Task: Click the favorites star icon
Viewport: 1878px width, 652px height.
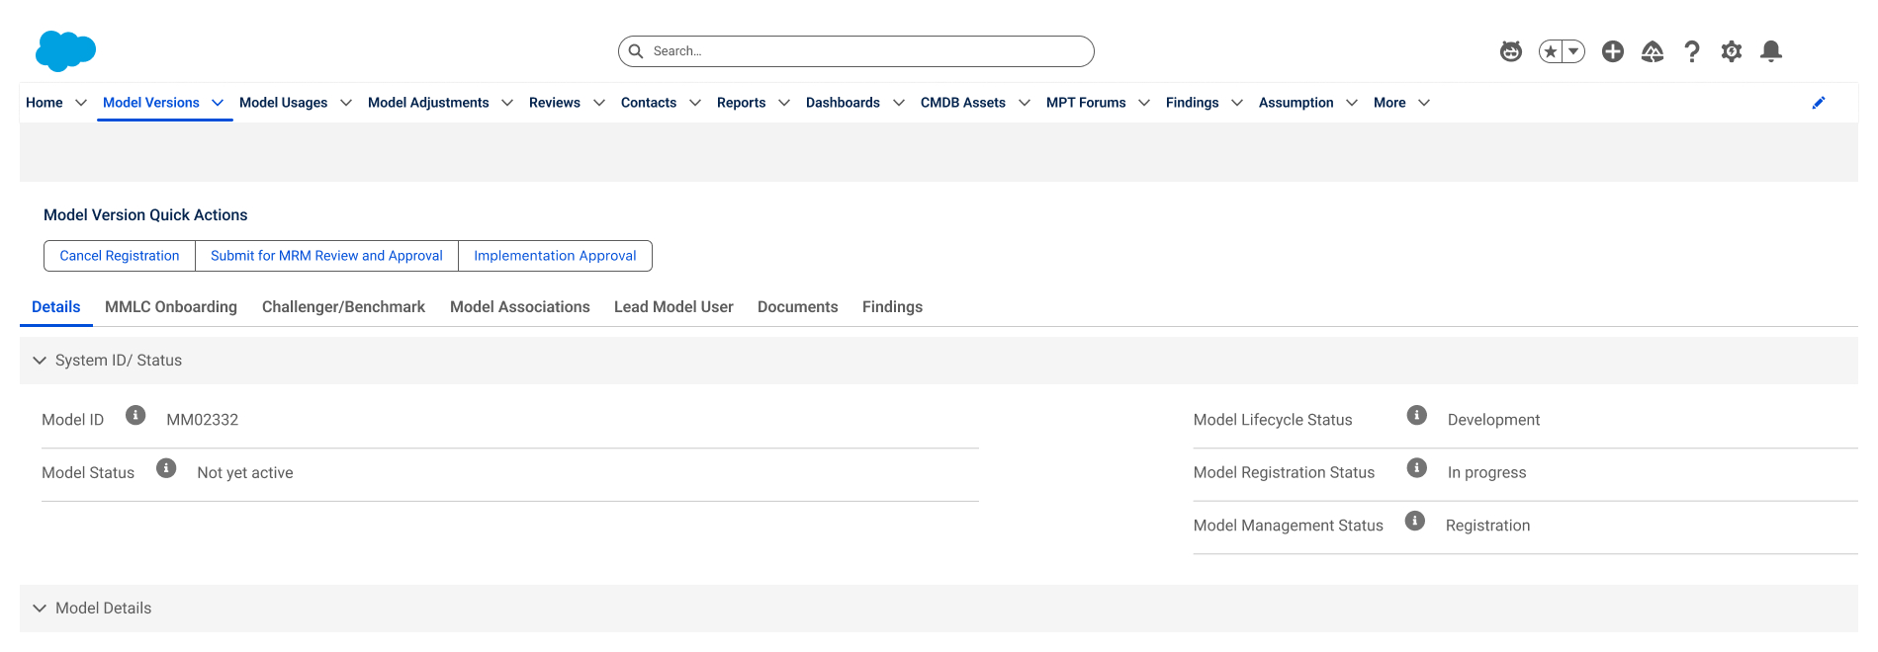Action: tap(1550, 51)
